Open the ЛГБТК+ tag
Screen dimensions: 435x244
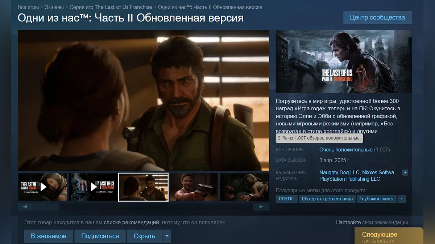coord(287,199)
